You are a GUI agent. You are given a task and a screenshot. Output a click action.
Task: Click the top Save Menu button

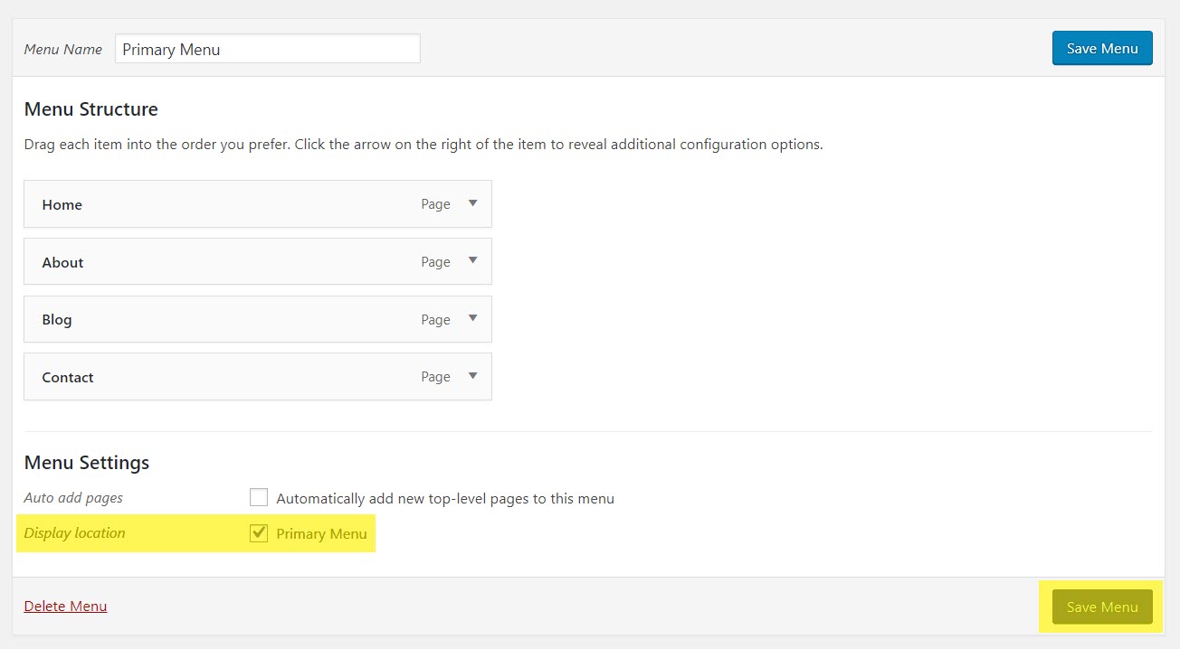click(x=1102, y=49)
